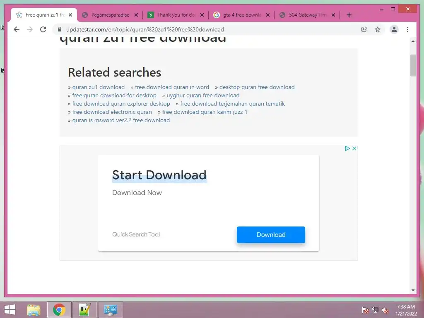
Task: Click the muted volume tray icon
Action: (385, 310)
